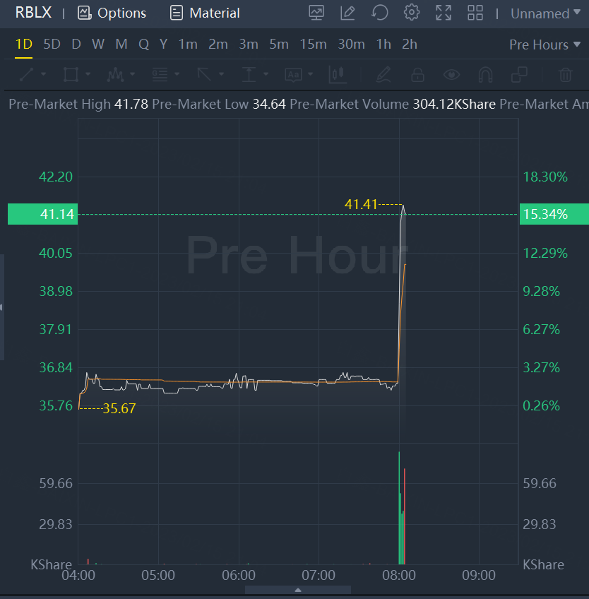
Task: Select the line drawing tool
Action: pyautogui.click(x=26, y=74)
